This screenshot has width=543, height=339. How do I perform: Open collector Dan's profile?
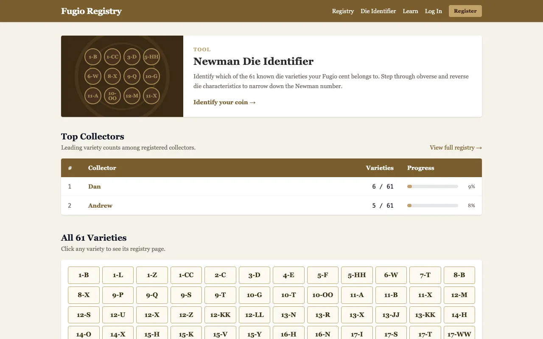click(95, 186)
